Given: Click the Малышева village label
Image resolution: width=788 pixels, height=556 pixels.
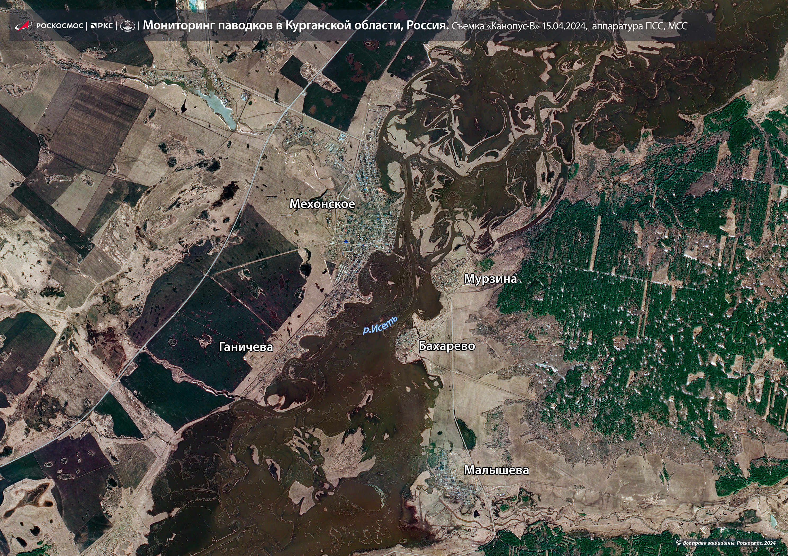Looking at the screenshot, I should coord(496,470).
